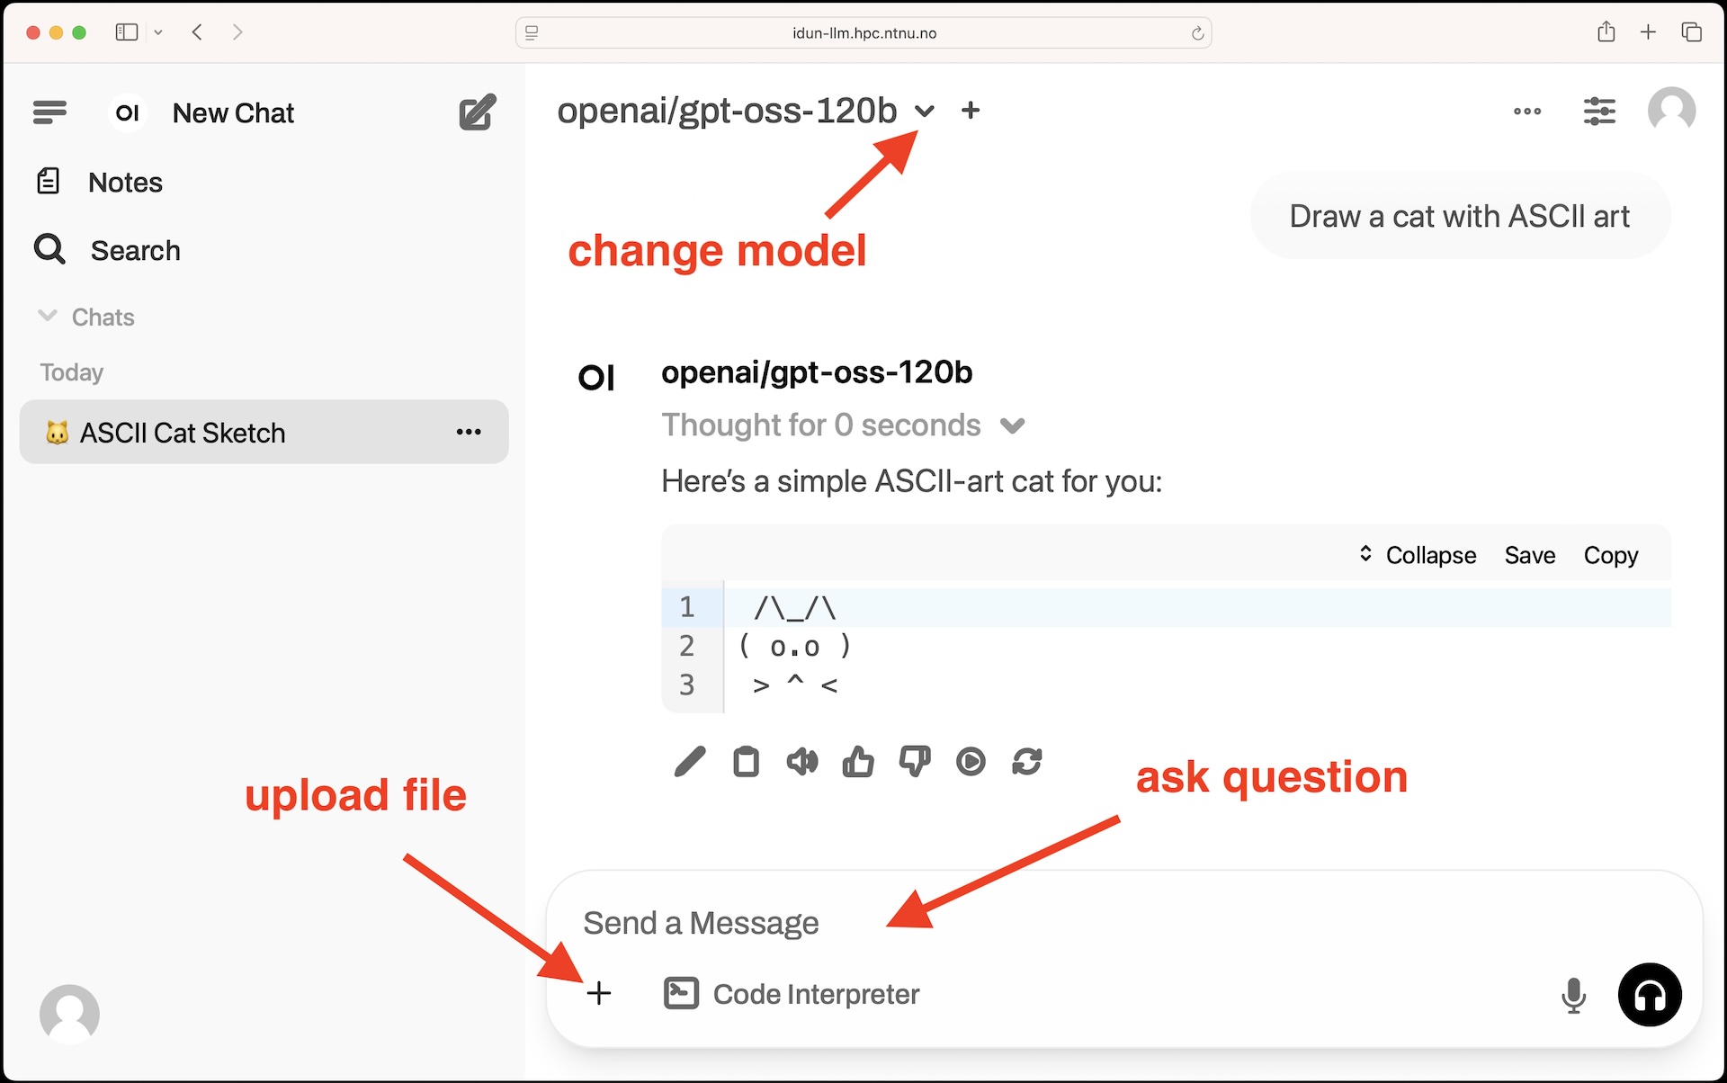Copy the response with the clipboard icon

(746, 762)
